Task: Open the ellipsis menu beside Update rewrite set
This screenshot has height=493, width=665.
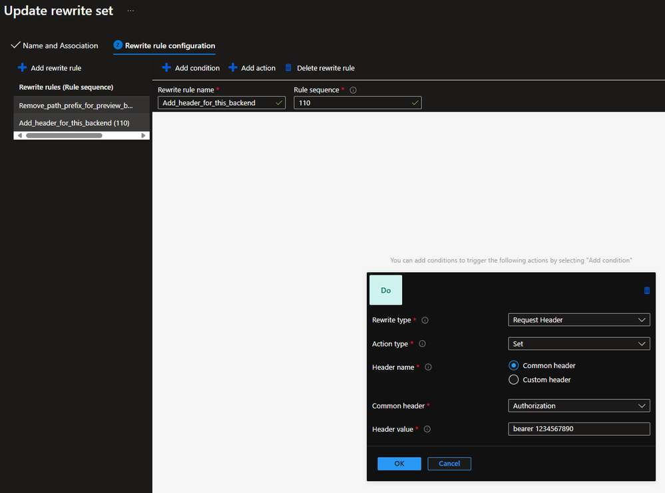Action: coord(130,11)
